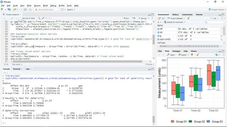Load workspace icon in Environment pane
The height and width of the screenshot is (127, 227).
[159, 18]
